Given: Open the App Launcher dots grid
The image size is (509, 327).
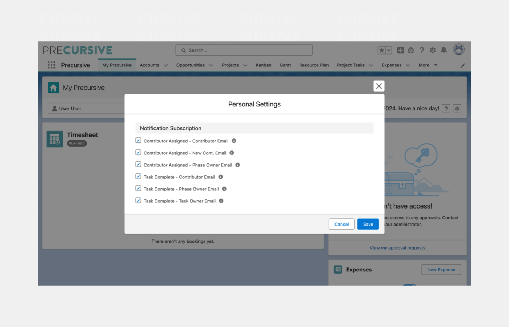Looking at the screenshot, I should point(52,65).
